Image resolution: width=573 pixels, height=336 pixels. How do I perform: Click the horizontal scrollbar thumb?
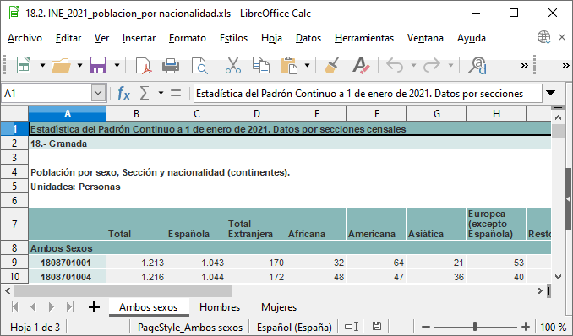[x=123, y=291]
